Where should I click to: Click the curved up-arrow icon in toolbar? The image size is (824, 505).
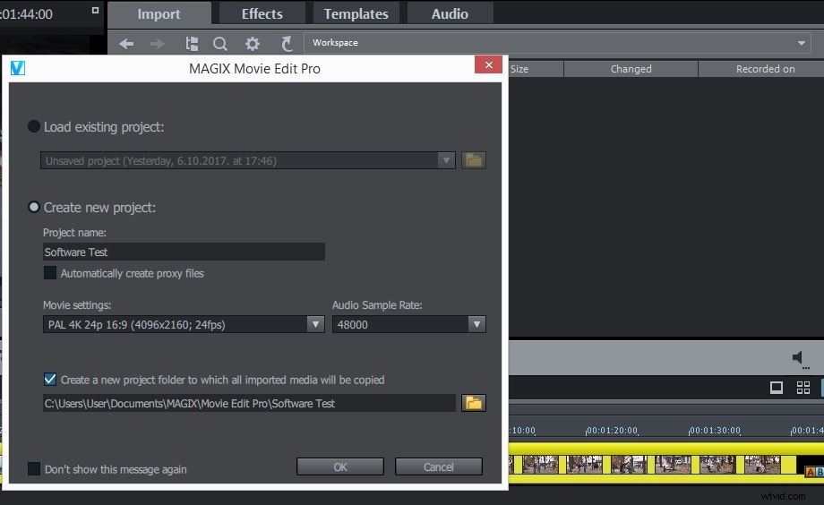[287, 44]
